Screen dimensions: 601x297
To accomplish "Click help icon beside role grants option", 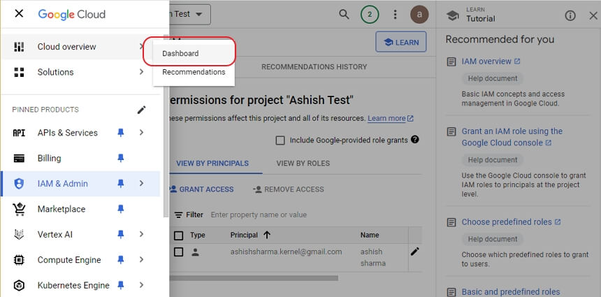I will (414, 140).
